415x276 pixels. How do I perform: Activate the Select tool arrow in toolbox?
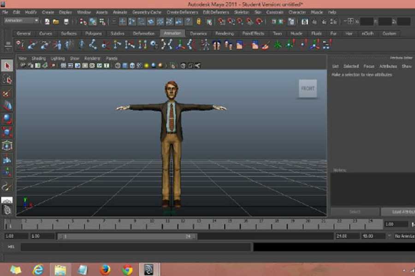7,66
